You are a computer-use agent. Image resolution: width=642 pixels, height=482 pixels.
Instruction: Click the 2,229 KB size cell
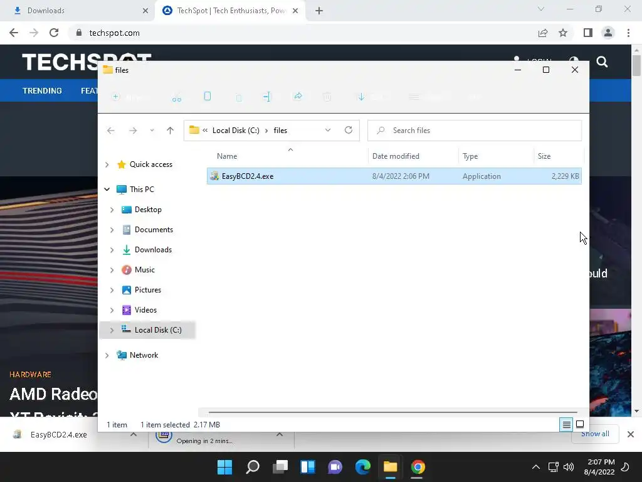[x=565, y=176]
